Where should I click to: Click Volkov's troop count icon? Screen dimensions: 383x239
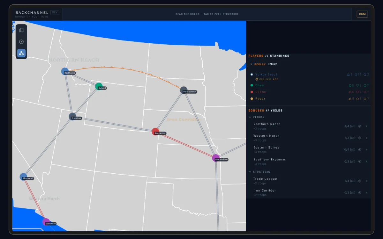pyautogui.click(x=349, y=75)
